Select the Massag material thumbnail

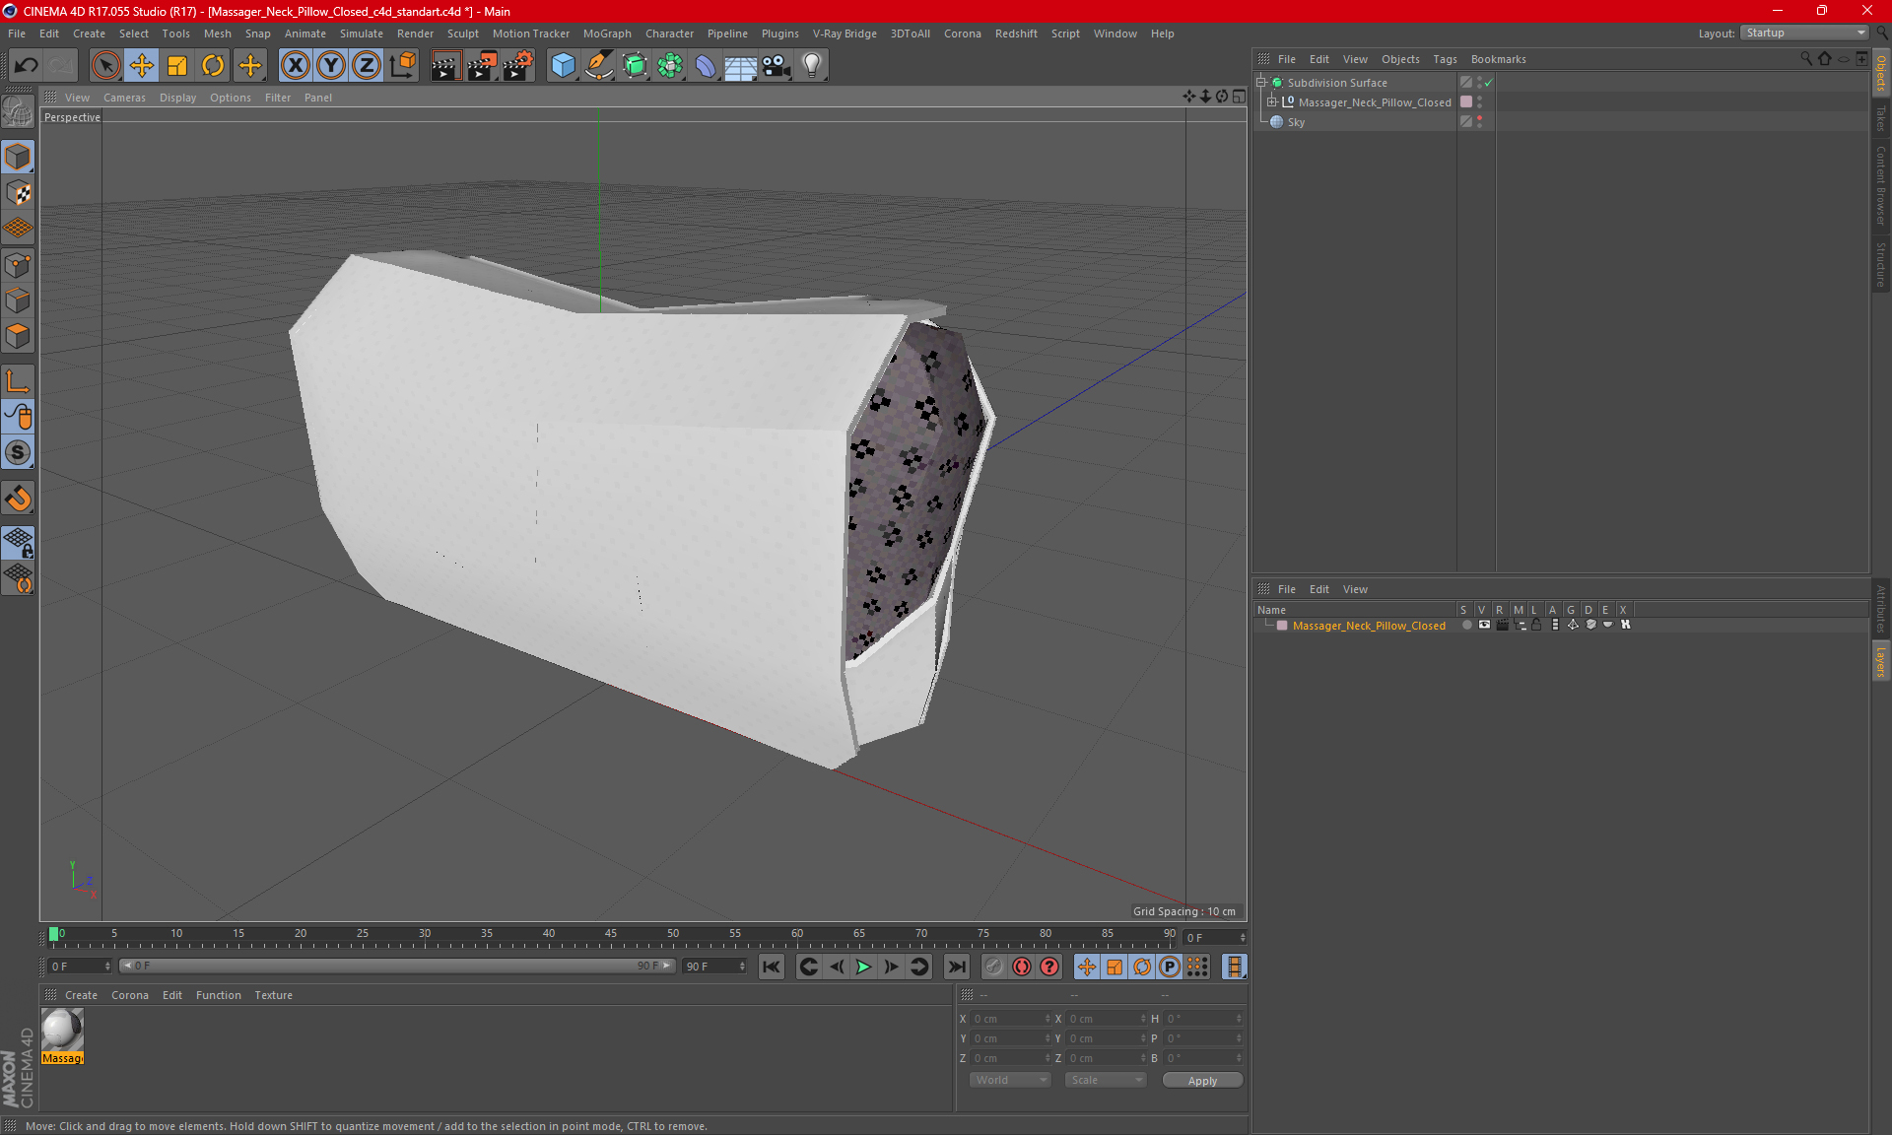tap(62, 1031)
